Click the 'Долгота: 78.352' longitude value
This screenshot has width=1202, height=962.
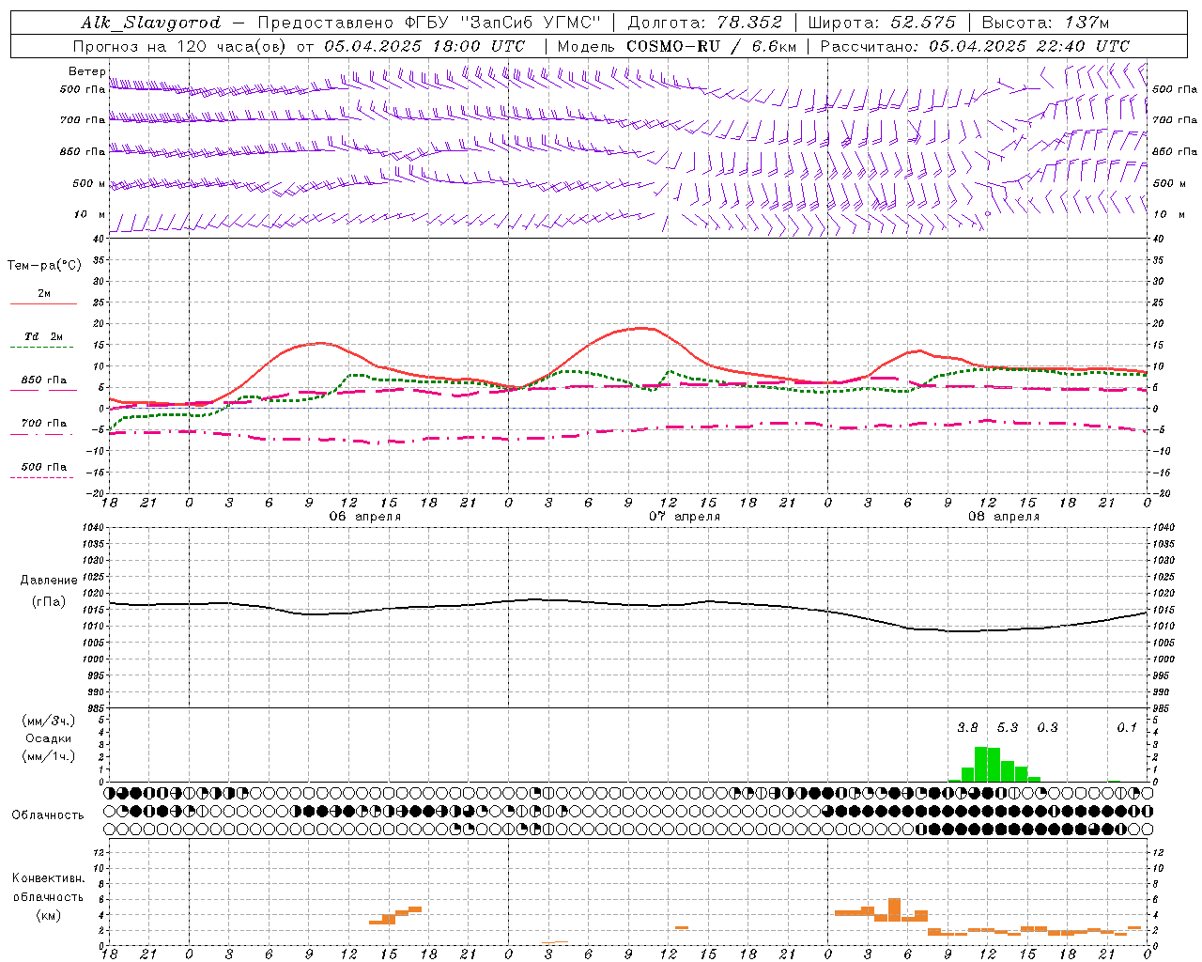[x=703, y=23]
